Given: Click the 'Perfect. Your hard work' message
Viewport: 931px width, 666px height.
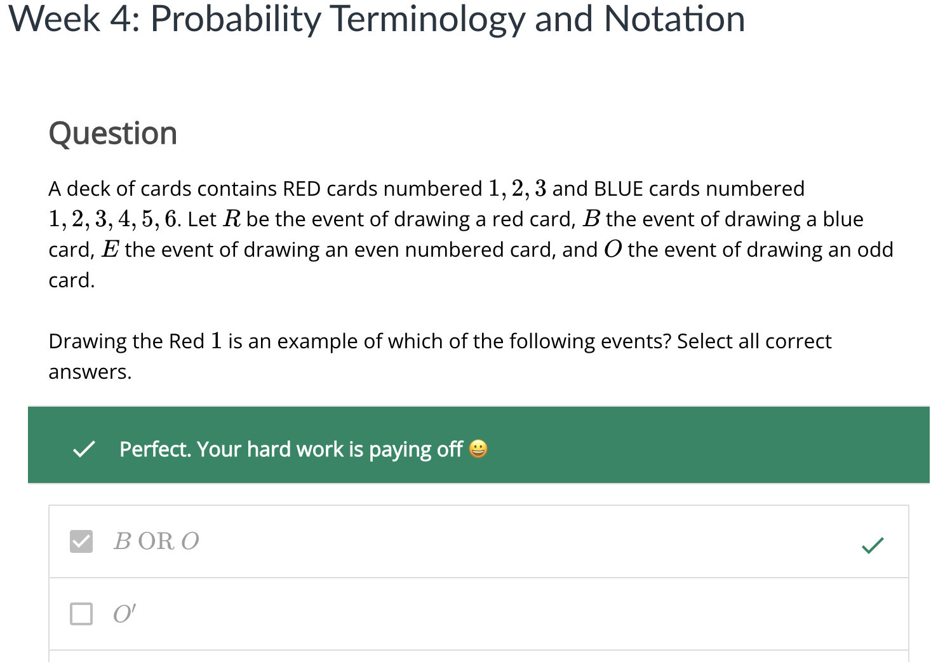Looking at the screenshot, I should click(x=290, y=449).
